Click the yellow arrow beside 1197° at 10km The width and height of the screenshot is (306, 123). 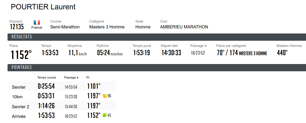point(105,96)
